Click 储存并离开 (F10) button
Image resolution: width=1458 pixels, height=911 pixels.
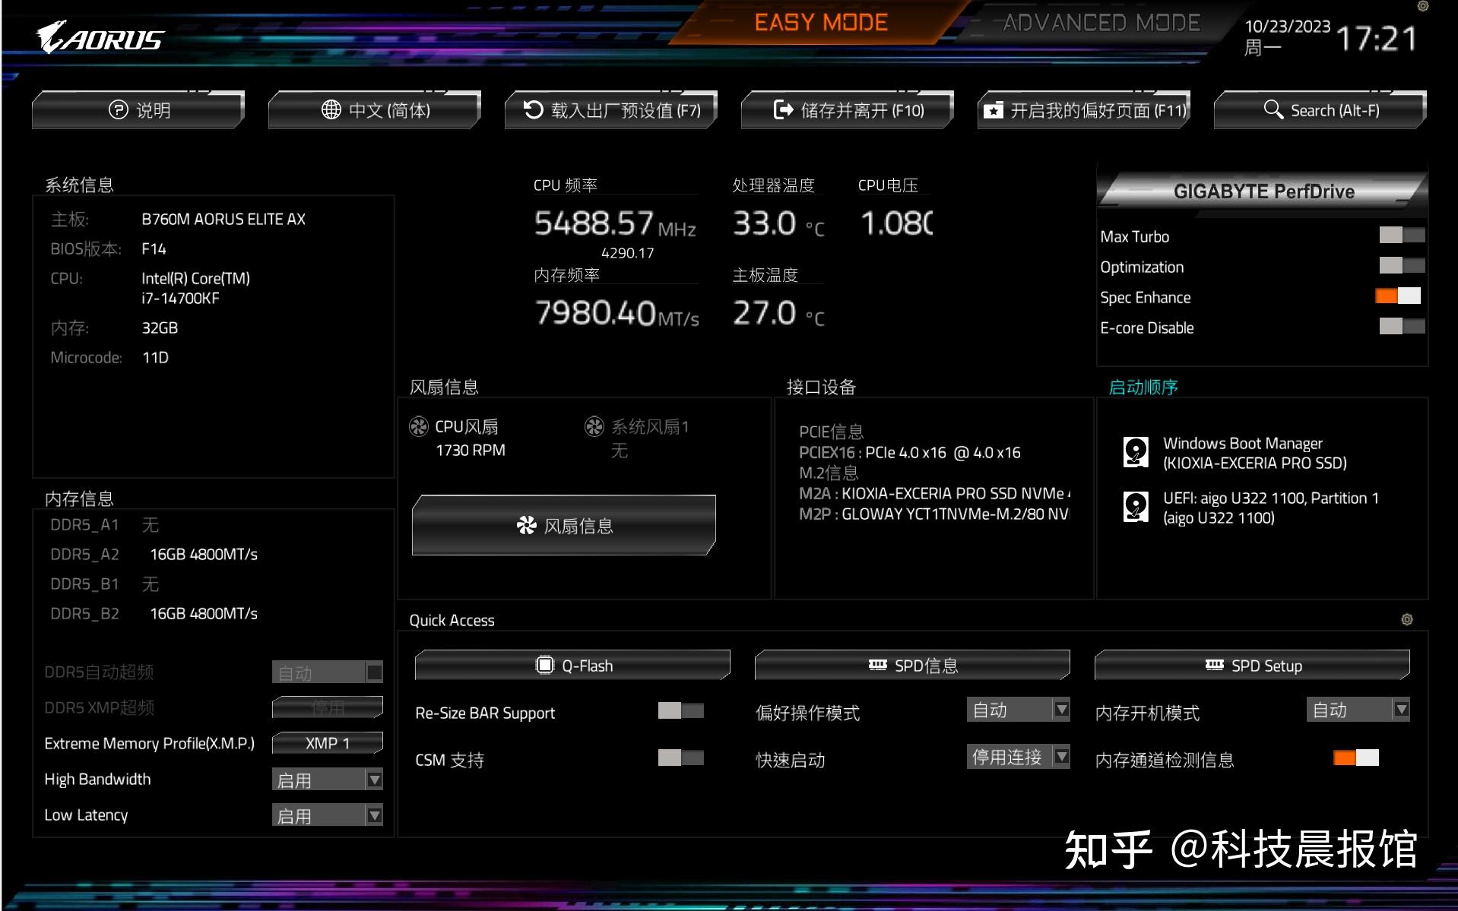coord(848,110)
